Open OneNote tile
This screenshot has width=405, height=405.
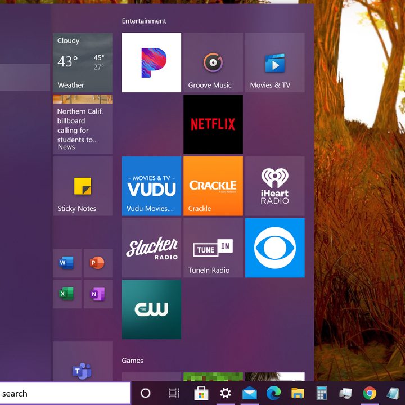[98, 294]
